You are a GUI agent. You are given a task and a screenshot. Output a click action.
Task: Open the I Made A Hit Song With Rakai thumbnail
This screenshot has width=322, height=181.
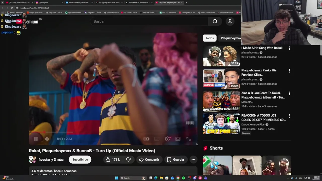(x=221, y=56)
